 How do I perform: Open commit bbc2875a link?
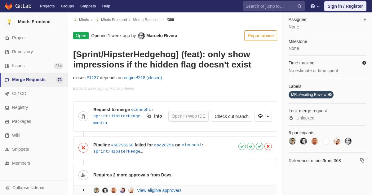[164, 145]
